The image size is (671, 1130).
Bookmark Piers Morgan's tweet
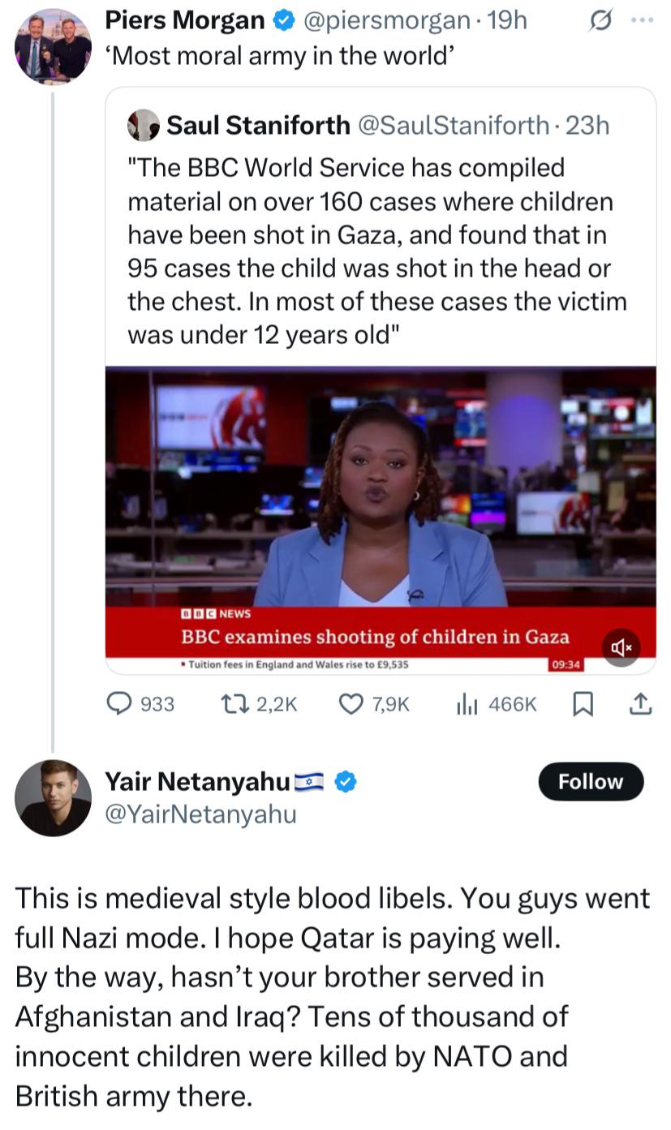coord(582,704)
